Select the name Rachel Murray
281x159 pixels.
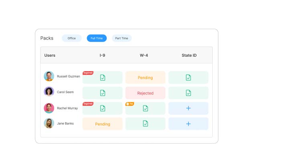click(67, 108)
